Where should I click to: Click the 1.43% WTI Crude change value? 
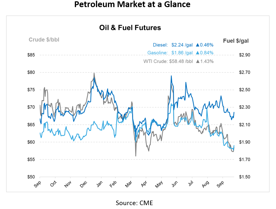[x=207, y=61]
